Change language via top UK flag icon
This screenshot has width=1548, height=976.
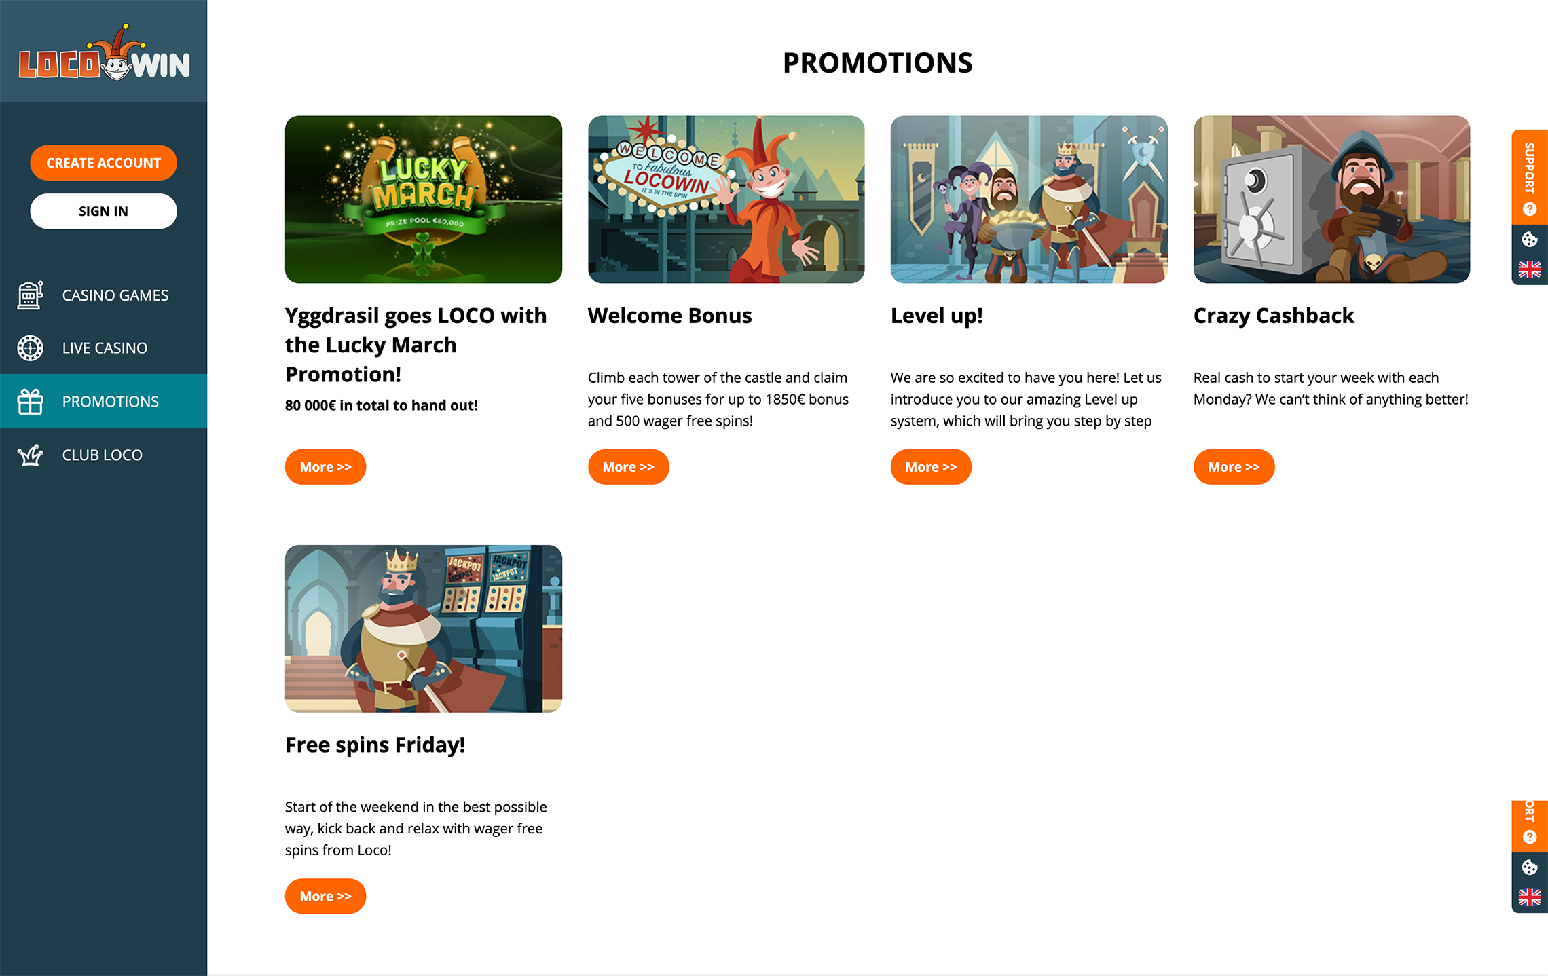click(1529, 269)
